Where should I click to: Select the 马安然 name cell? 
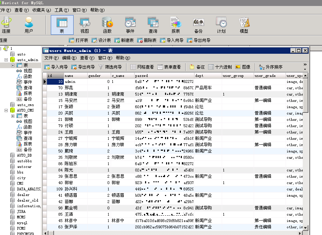[x=76, y=100]
